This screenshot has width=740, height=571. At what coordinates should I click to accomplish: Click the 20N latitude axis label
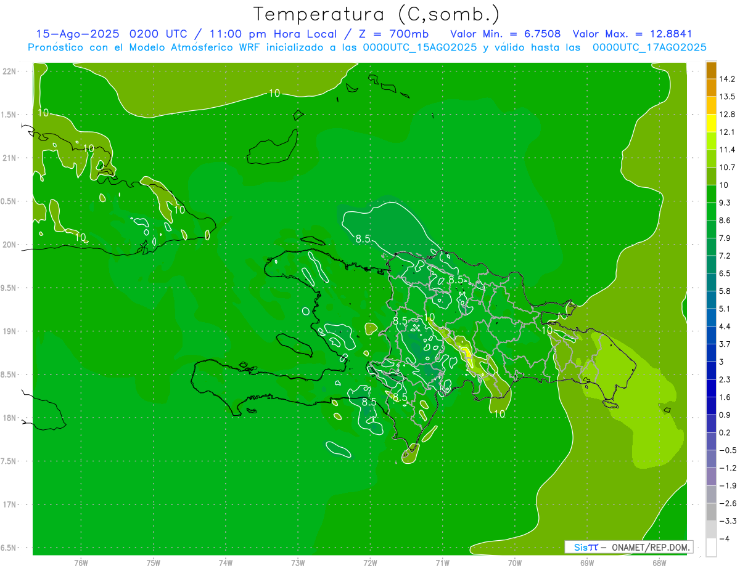coord(10,245)
